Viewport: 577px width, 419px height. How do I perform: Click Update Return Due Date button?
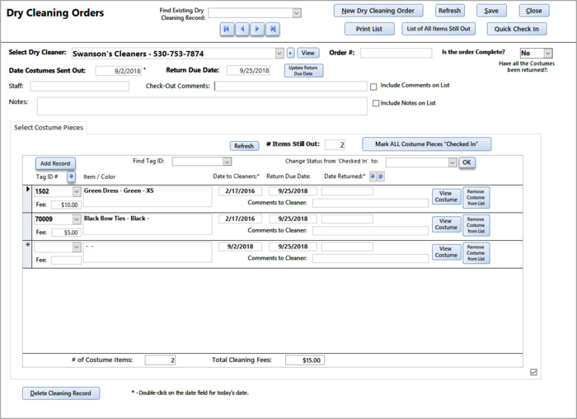(303, 71)
